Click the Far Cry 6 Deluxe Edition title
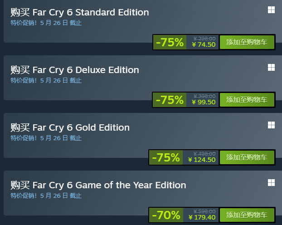This screenshot has width=282, height=225. pyautogui.click(x=75, y=70)
